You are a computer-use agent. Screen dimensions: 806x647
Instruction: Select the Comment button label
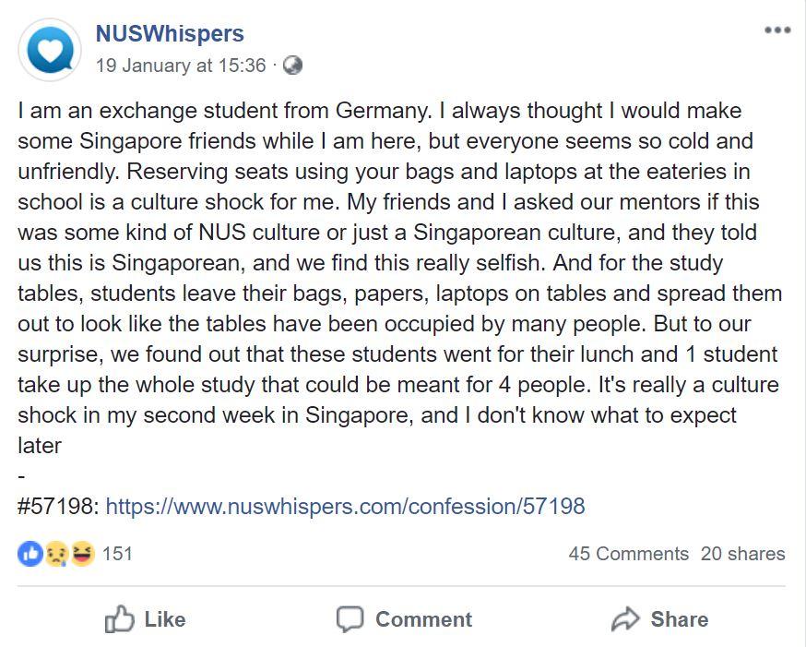pos(423,619)
